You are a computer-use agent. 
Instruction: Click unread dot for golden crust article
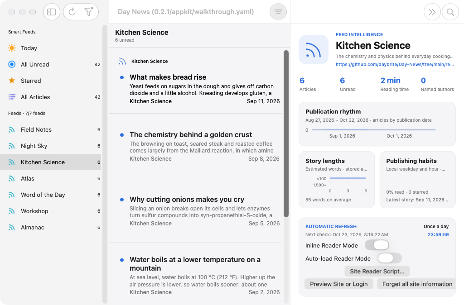tap(121, 135)
